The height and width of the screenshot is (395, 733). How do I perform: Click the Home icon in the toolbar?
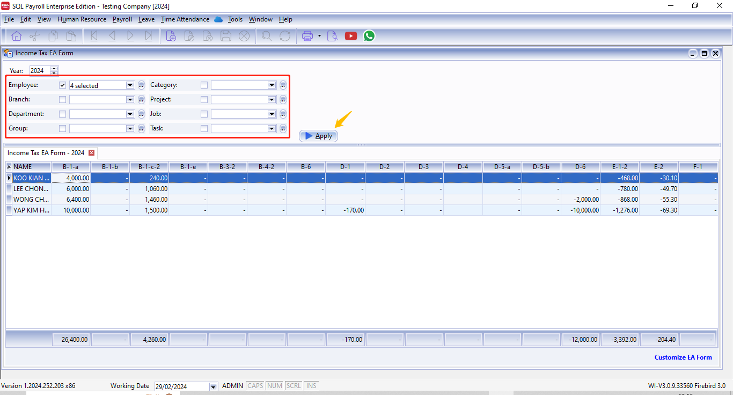point(17,36)
